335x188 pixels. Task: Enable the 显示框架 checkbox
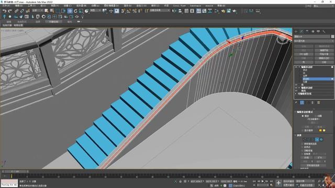coord(303,130)
